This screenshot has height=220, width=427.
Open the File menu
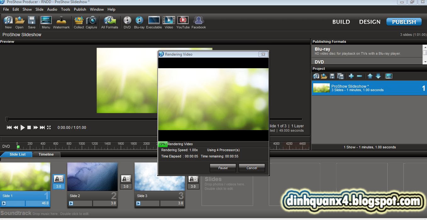pos(6,9)
